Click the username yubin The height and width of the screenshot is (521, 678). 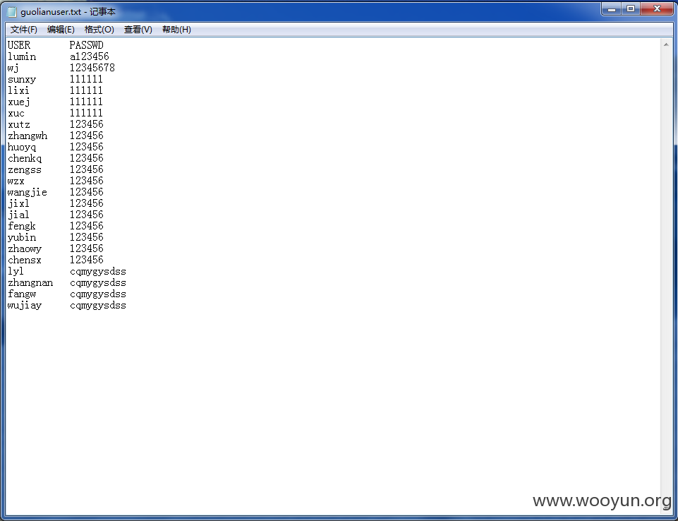pos(22,237)
